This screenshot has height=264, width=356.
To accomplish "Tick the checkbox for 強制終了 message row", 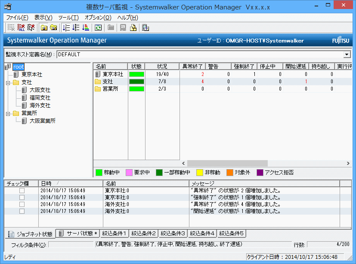I will [x=22, y=197].
